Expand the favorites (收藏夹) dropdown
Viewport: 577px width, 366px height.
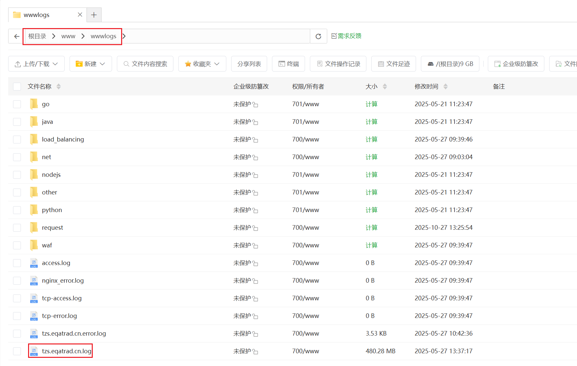[202, 64]
